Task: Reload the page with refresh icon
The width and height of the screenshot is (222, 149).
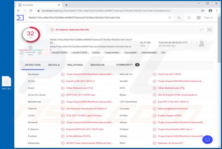Action: pos(31,11)
